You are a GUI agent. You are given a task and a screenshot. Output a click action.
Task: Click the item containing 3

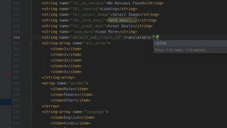[x=66, y=60]
